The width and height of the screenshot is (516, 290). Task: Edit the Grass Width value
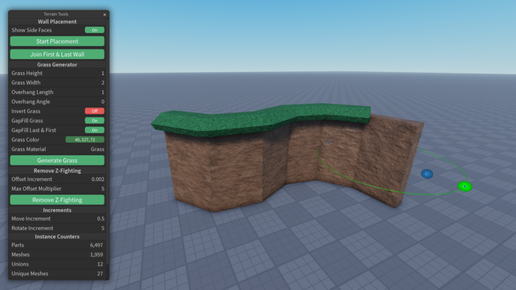102,82
